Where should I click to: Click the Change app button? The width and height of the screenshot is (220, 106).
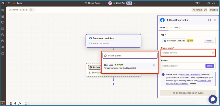point(209,41)
